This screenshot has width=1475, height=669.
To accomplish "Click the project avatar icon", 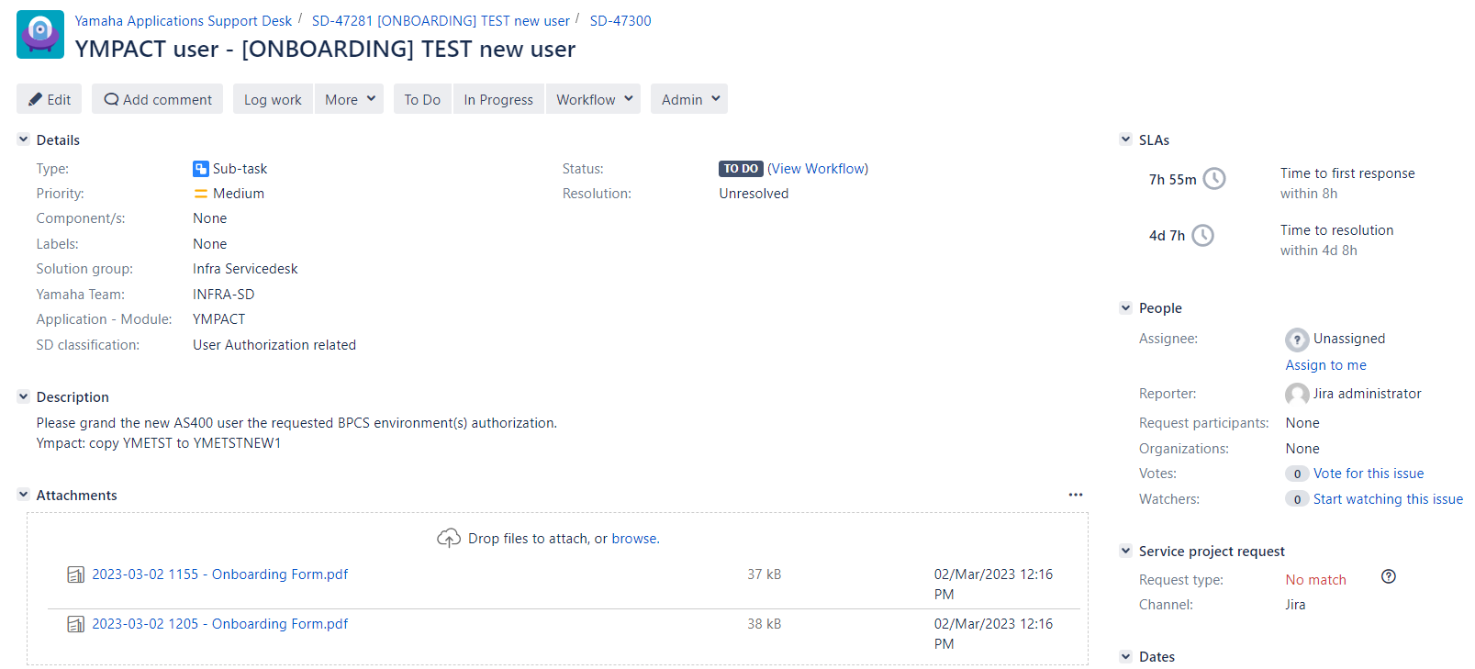I will click(x=40, y=35).
